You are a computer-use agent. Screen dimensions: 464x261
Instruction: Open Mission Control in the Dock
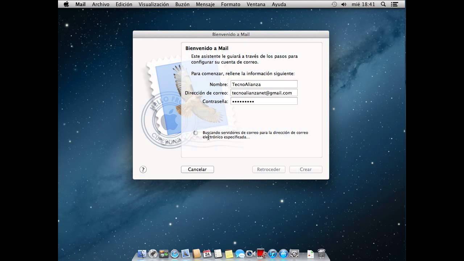164,253
